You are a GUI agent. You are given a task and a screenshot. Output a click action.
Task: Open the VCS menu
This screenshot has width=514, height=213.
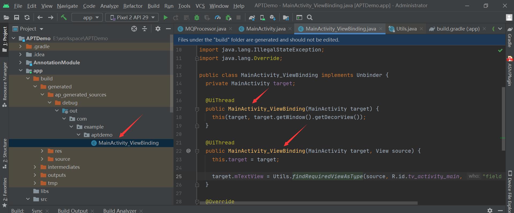coord(200,6)
